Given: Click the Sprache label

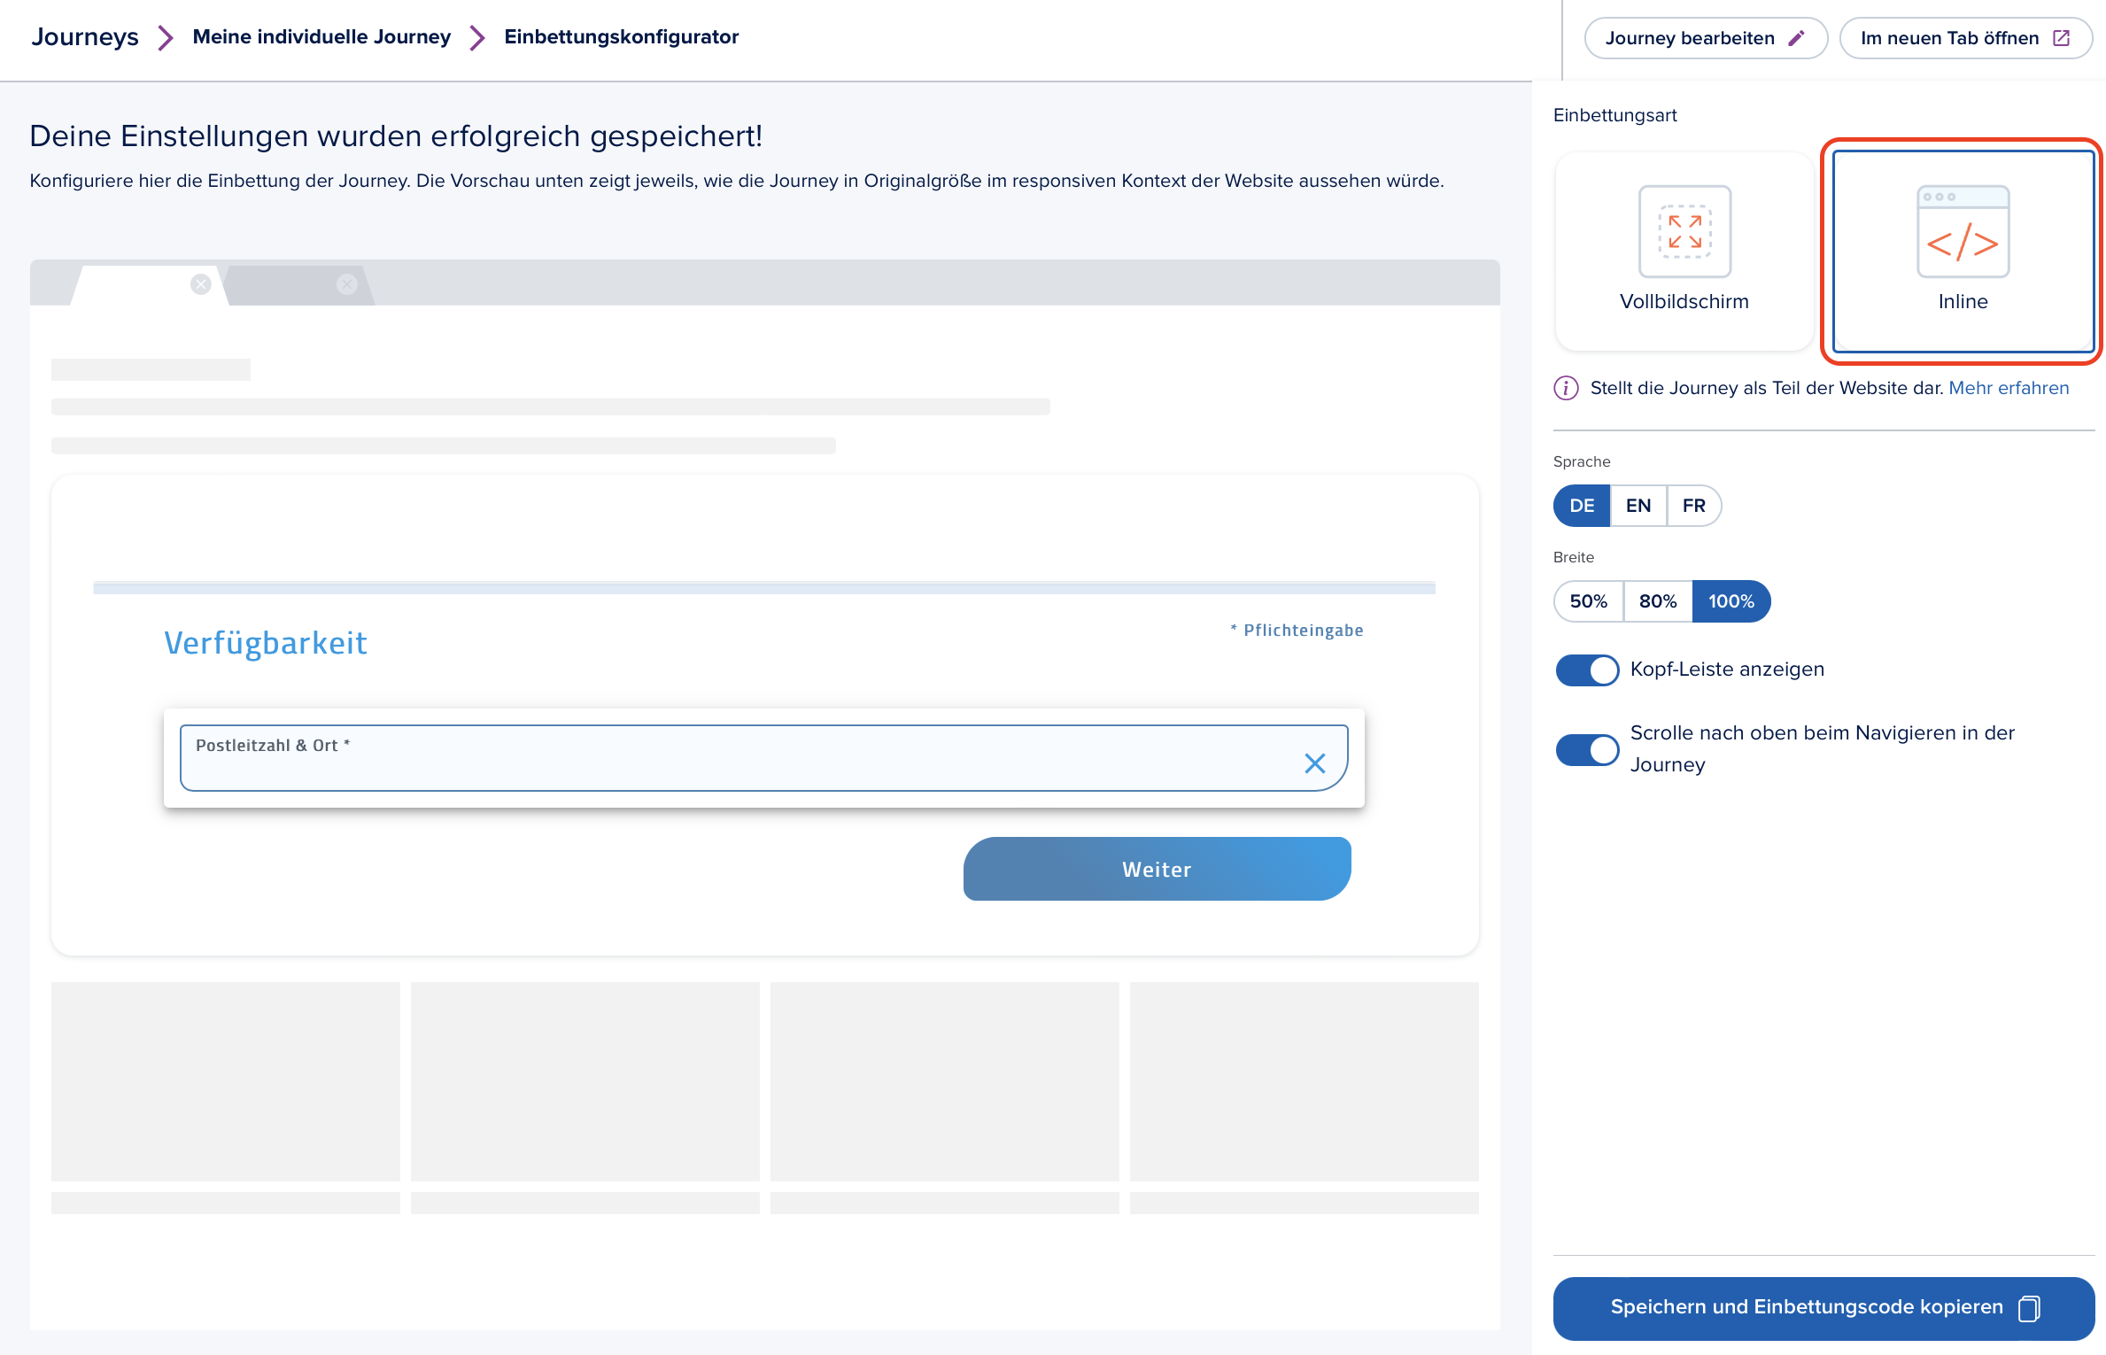Looking at the screenshot, I should tap(1582, 461).
